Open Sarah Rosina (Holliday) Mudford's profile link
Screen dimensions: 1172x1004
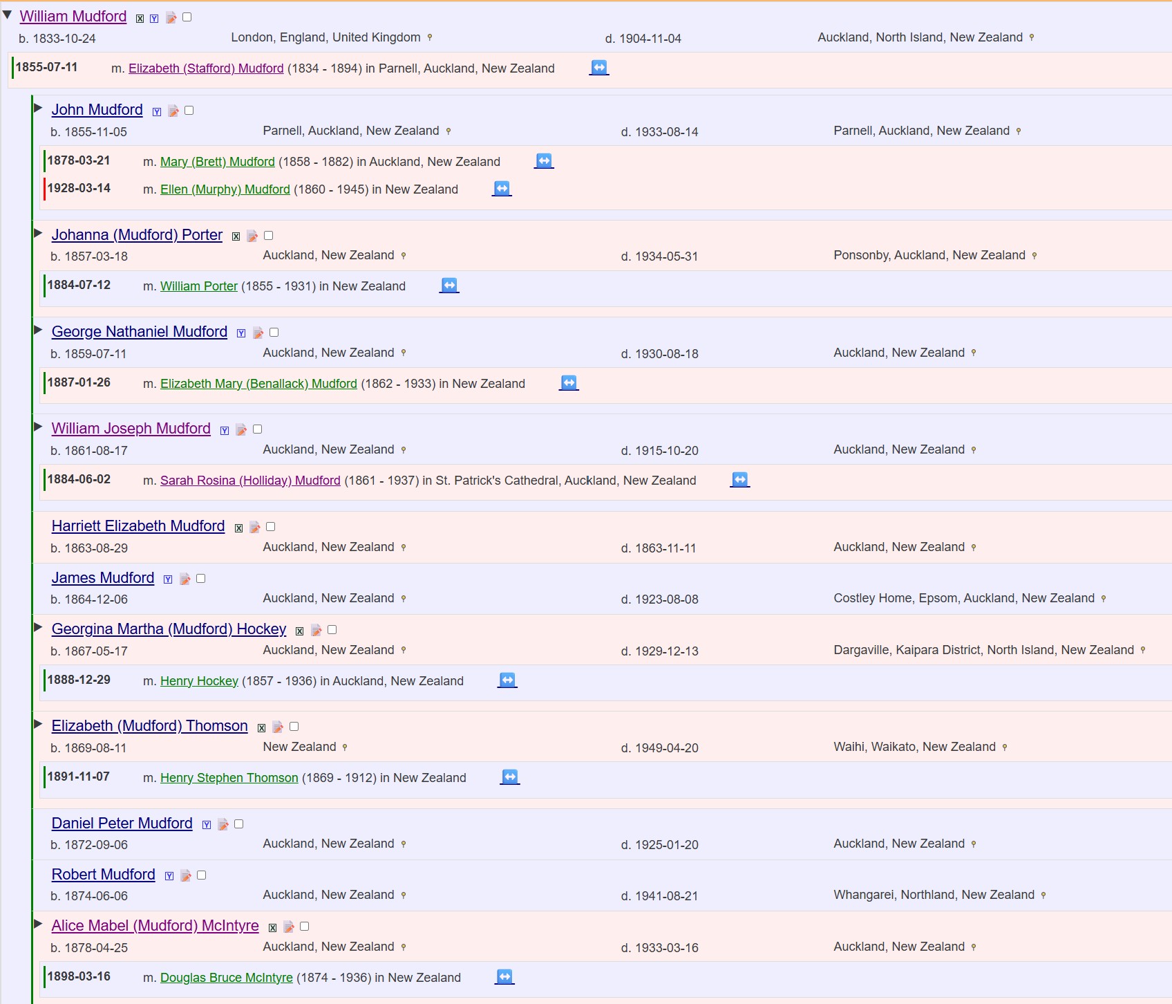(x=250, y=481)
